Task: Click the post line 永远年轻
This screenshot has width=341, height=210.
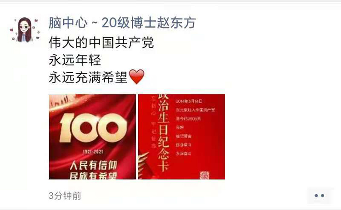Action: 75,60
